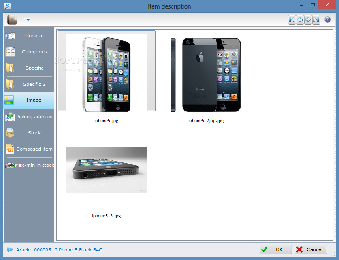Open the Composed item tab
This screenshot has width=339, height=260.
tap(29, 149)
